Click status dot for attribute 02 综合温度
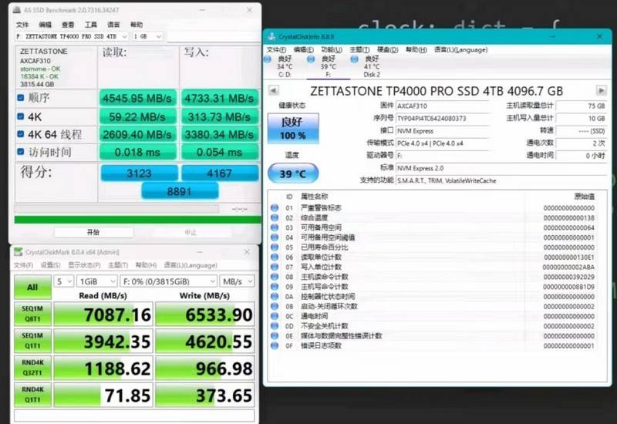 [275, 217]
